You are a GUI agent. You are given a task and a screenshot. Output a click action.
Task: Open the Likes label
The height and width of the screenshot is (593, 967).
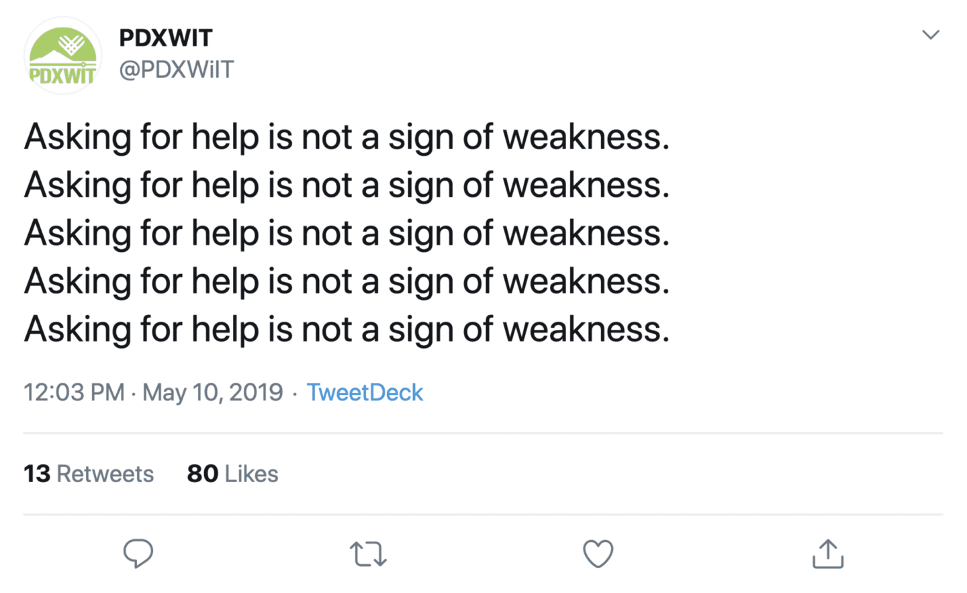pyautogui.click(x=252, y=474)
